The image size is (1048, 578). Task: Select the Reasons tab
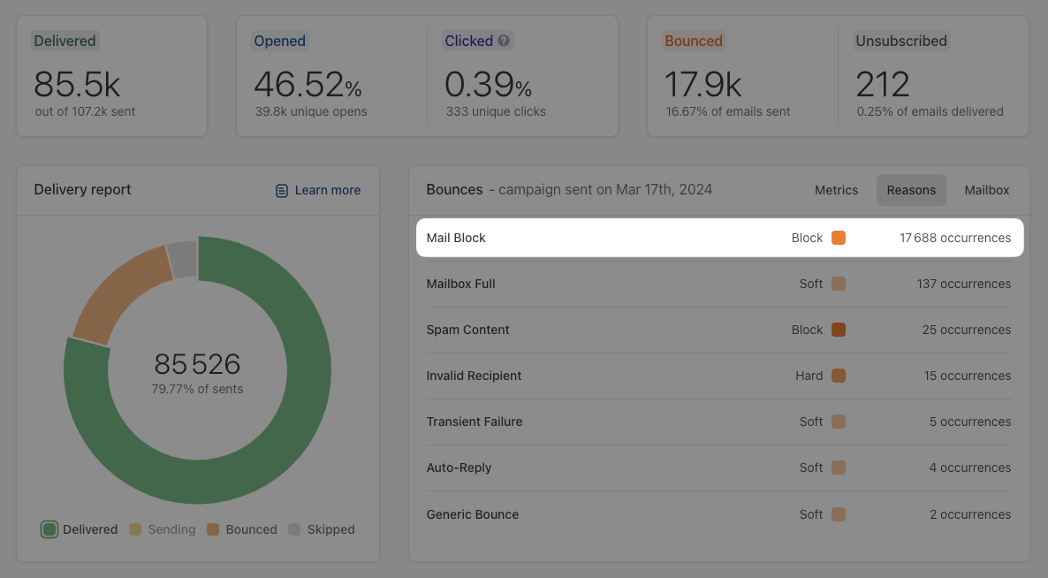pos(911,190)
